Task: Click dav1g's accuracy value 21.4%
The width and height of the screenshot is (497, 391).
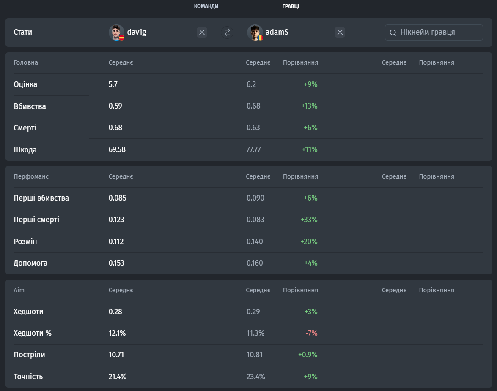Action: point(117,377)
